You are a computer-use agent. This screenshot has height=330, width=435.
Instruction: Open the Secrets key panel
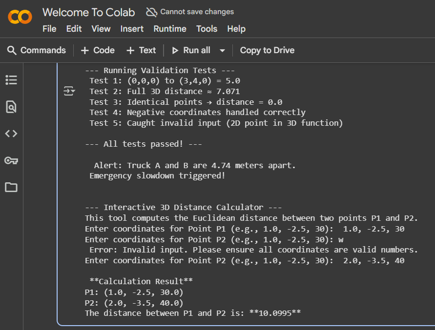click(x=11, y=160)
